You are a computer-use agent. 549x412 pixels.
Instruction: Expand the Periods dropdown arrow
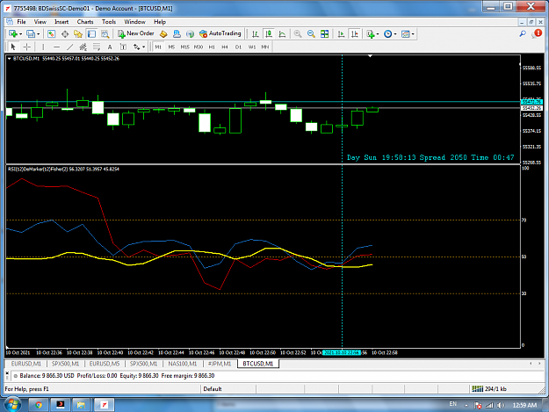tap(395, 34)
